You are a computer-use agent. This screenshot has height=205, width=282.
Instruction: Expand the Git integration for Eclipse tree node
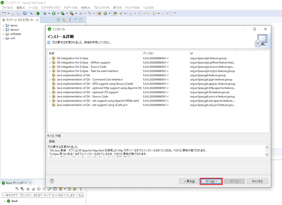click(x=50, y=58)
